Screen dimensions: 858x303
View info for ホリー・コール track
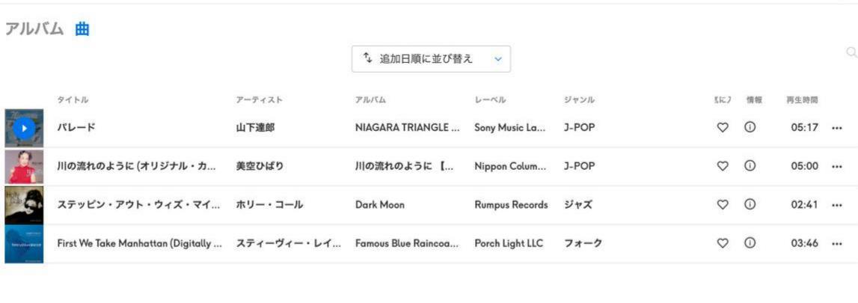point(750,204)
